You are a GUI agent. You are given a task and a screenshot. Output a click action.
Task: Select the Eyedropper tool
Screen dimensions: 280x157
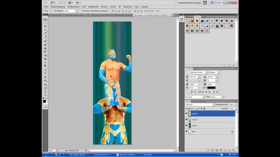point(45,37)
